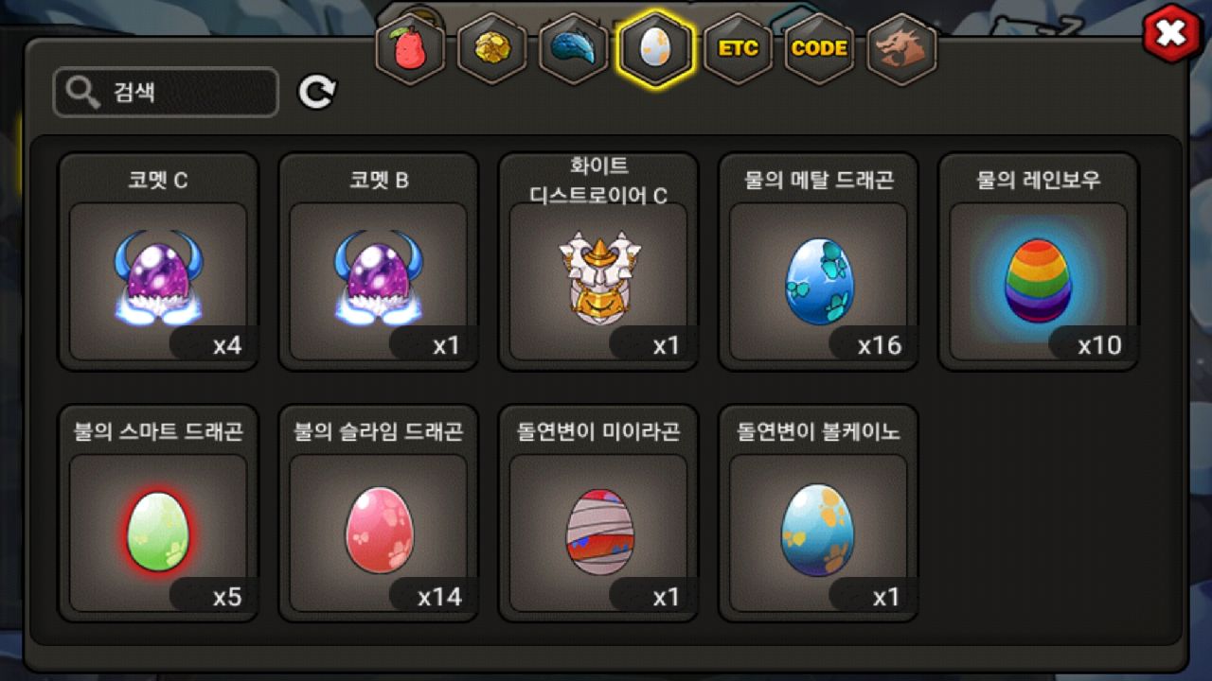
Task: Select the pink 불의 슬라임 드래곤 egg
Action: pos(378,514)
